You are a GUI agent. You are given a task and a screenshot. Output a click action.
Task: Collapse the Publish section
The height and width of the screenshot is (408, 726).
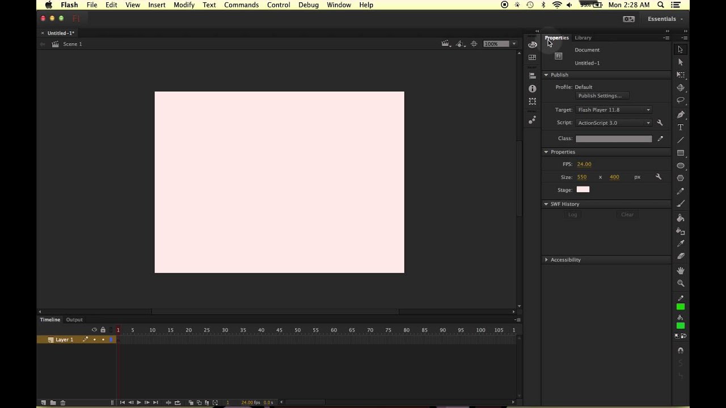coord(546,75)
